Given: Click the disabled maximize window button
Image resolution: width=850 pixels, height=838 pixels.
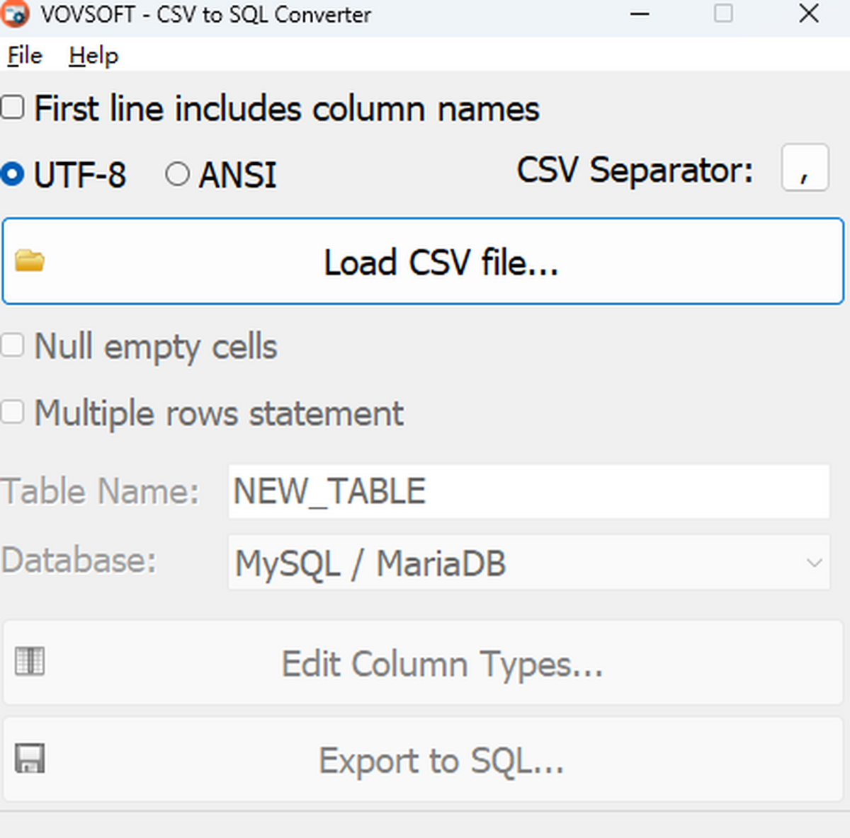Looking at the screenshot, I should coord(723,13).
